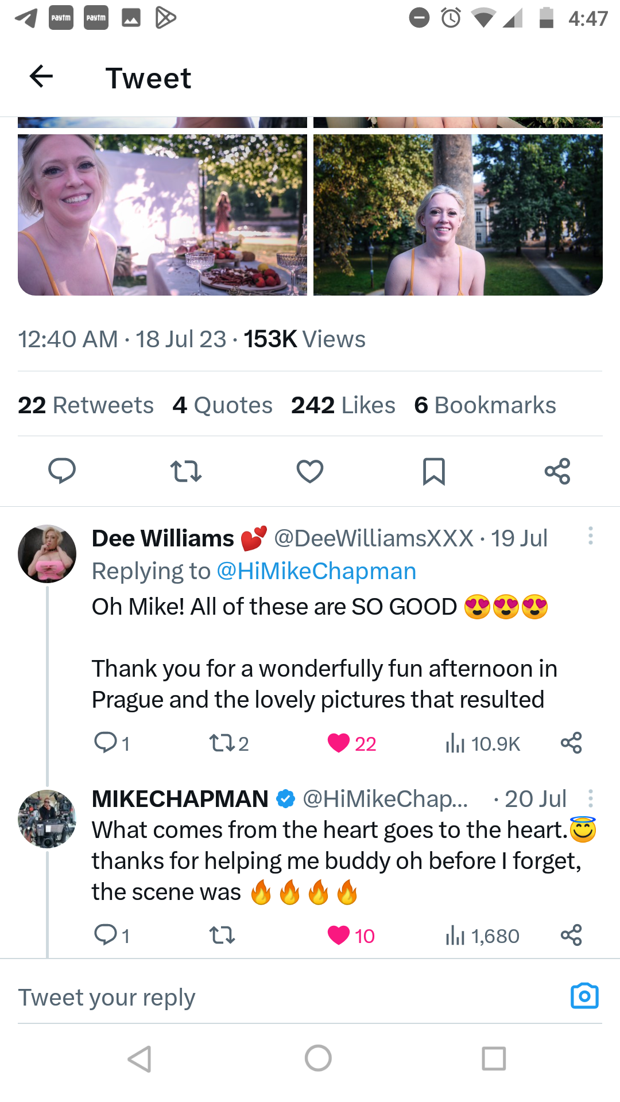Tap the back arrow in Tweet header
Image resolution: width=620 pixels, height=1102 pixels.
(x=41, y=76)
